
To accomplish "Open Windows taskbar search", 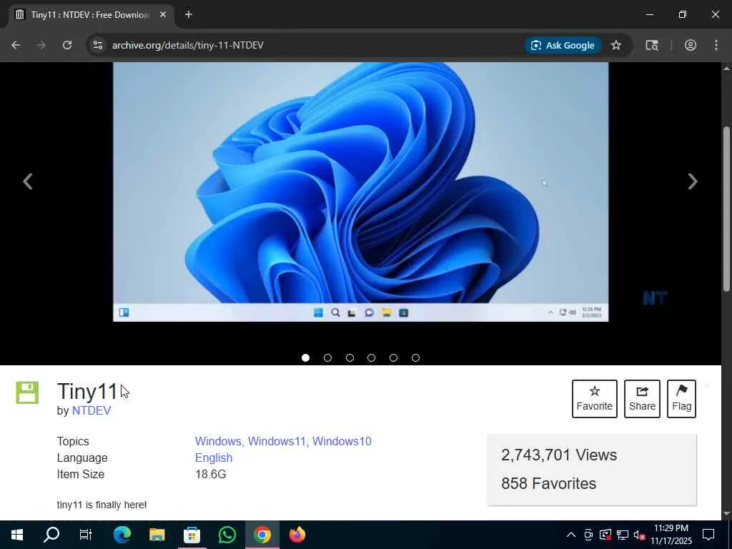I will pyautogui.click(x=51, y=535).
